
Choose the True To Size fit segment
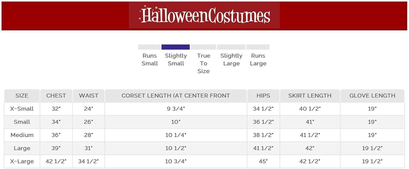pos(203,47)
